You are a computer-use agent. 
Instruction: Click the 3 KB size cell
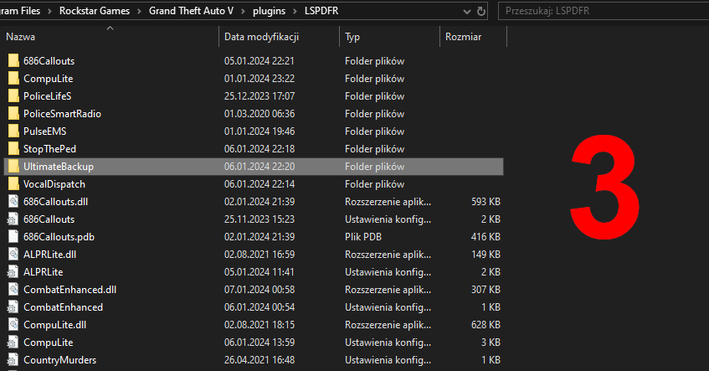tap(491, 343)
